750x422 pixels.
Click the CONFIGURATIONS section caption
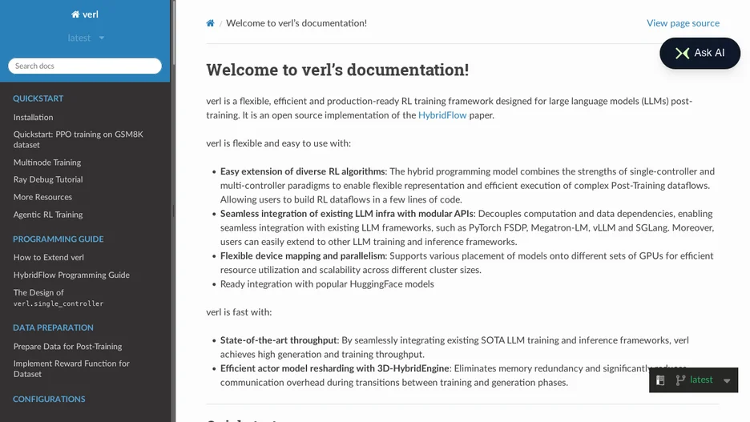click(49, 399)
